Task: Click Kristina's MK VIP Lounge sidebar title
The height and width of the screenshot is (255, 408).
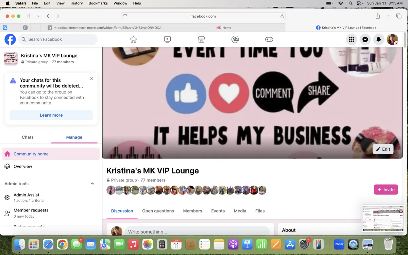Action: click(x=49, y=55)
